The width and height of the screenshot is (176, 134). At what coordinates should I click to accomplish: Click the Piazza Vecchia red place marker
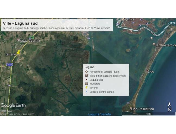[18, 40]
